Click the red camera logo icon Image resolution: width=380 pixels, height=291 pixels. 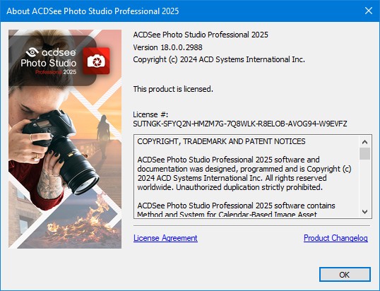coord(96,61)
